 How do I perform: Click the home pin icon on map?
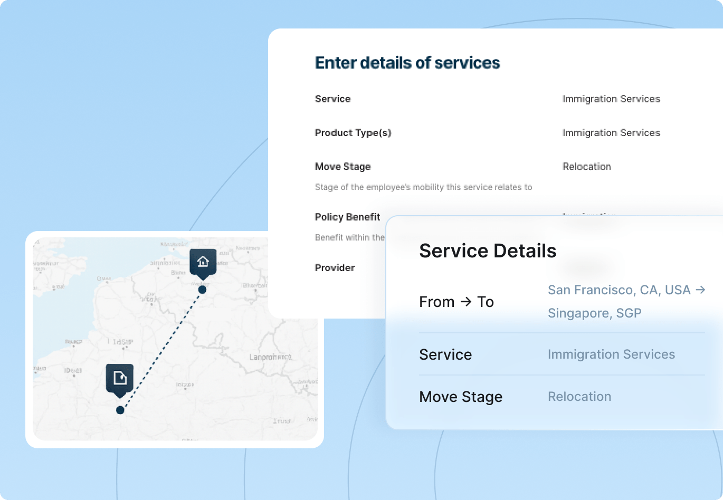pos(203,262)
